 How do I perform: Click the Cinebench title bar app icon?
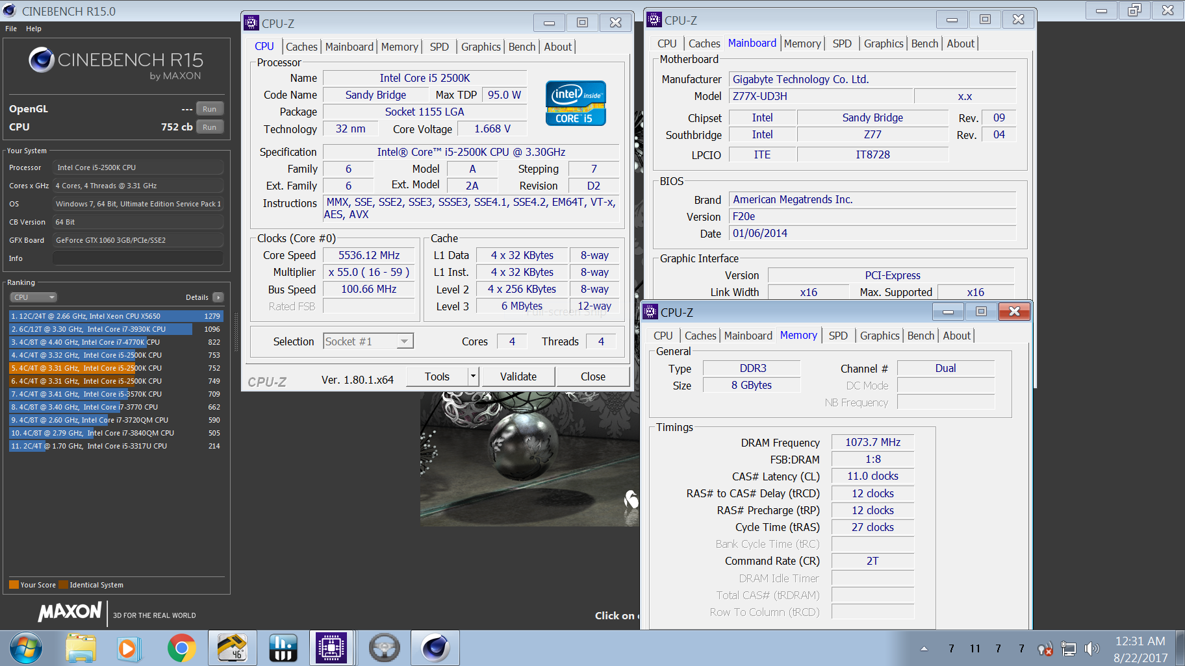coord(9,10)
